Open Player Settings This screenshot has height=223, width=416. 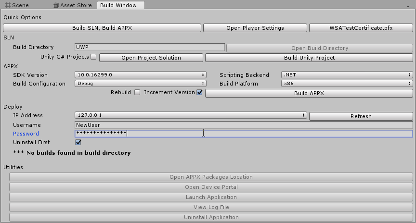(255, 28)
